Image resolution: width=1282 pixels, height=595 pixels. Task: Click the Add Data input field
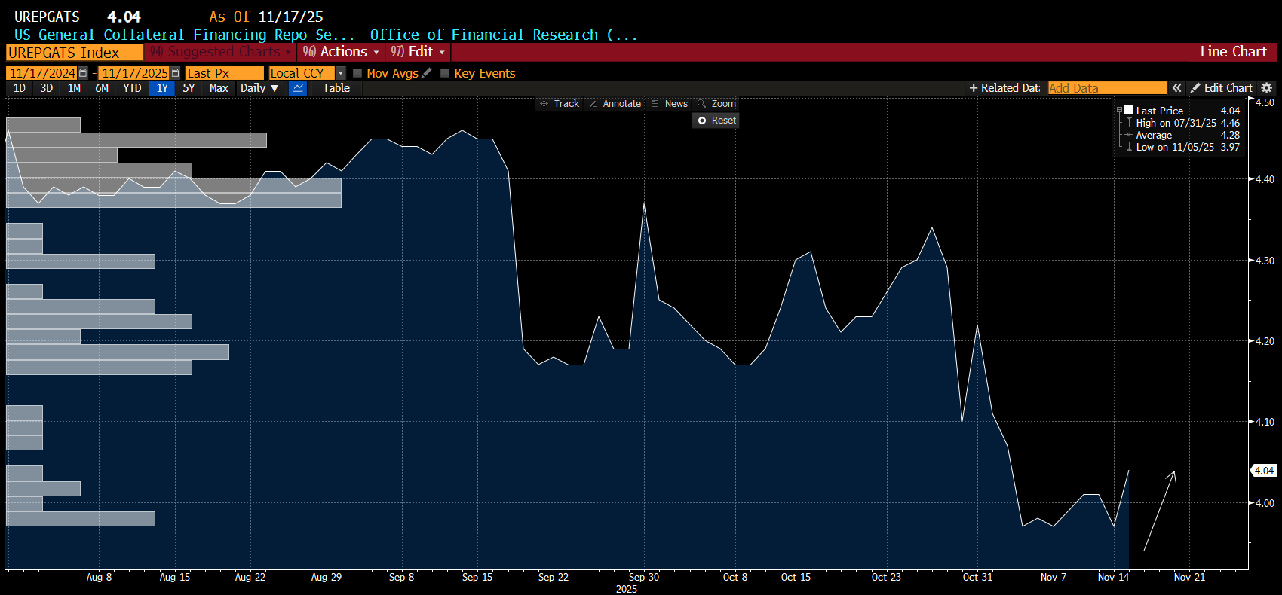(1106, 88)
